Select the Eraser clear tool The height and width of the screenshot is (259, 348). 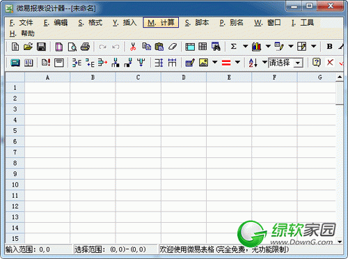pos(173,47)
